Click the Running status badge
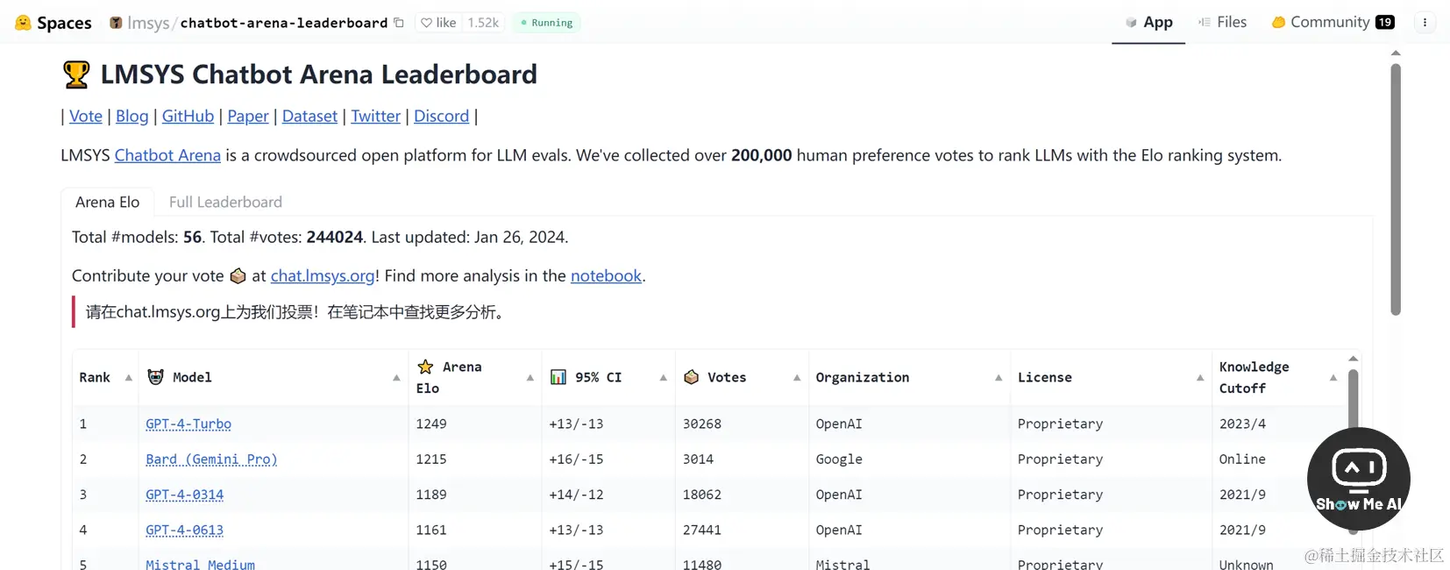 [546, 23]
